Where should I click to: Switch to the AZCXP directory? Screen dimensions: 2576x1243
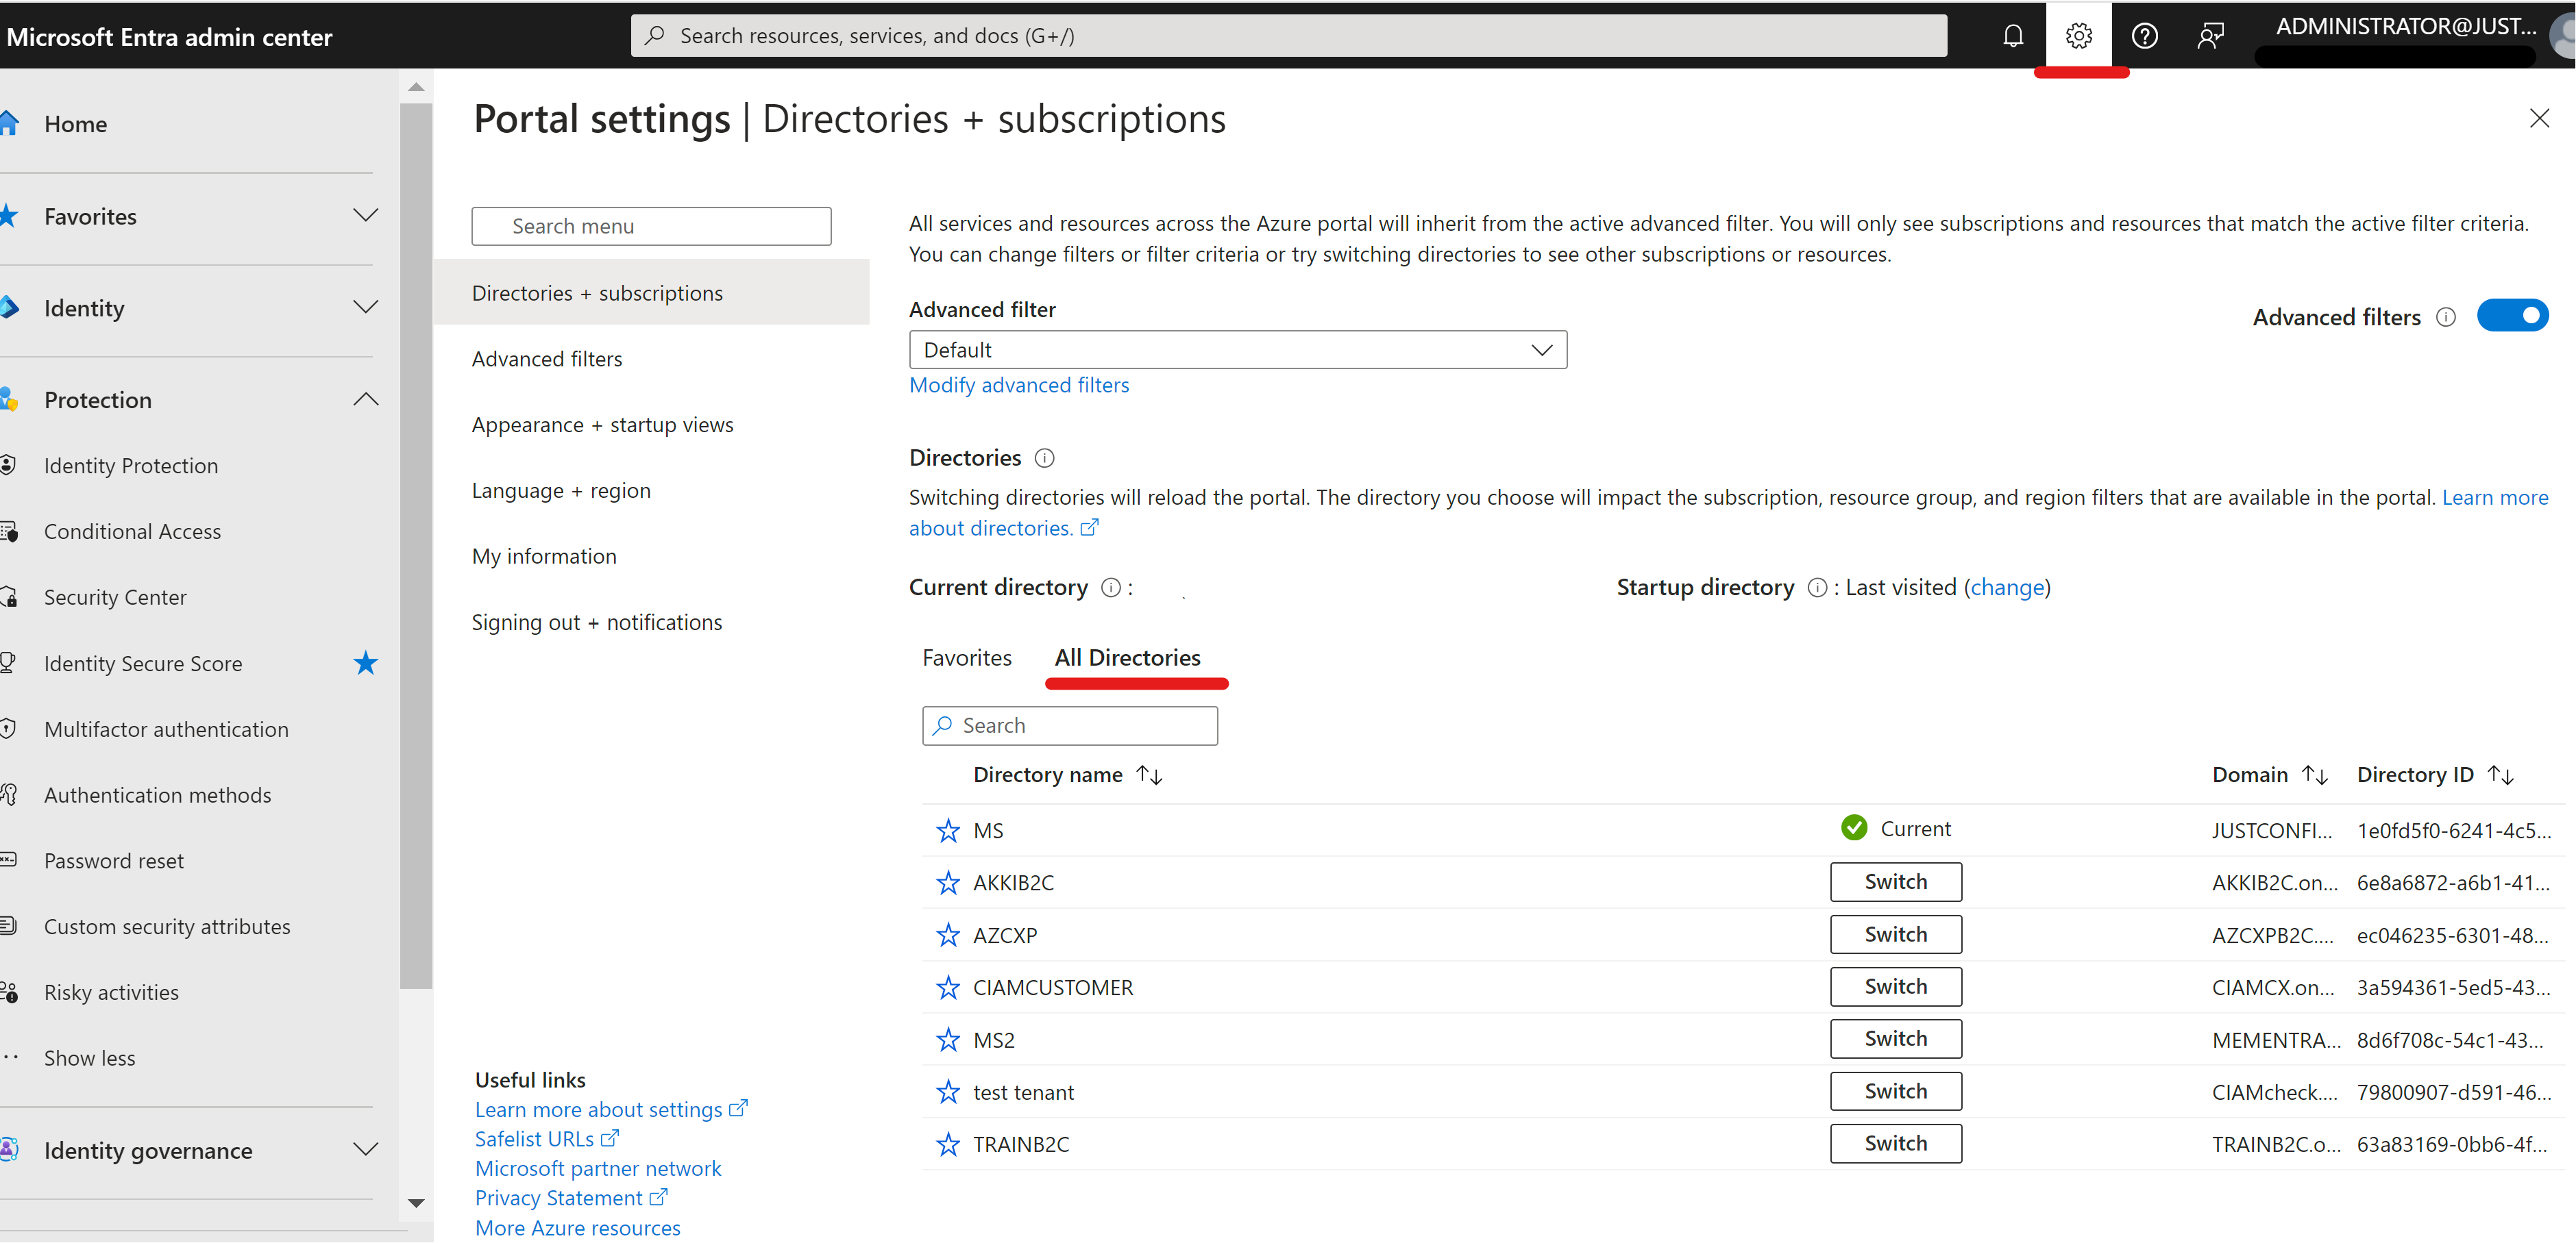pos(1895,934)
